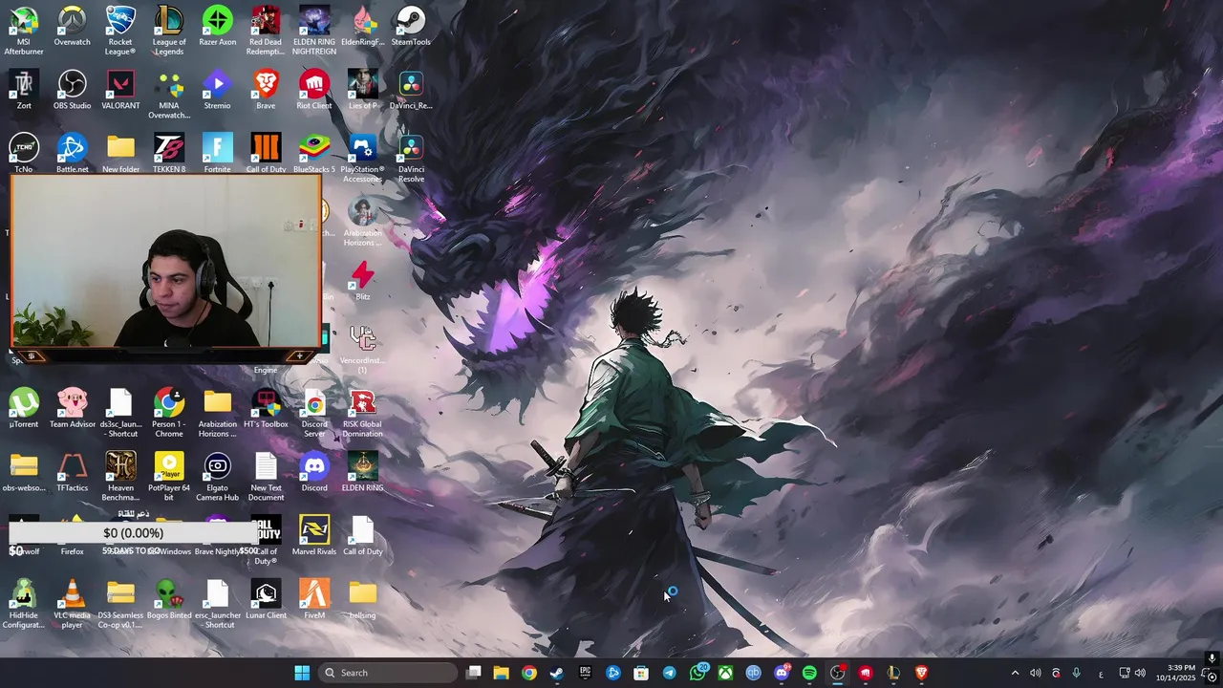The image size is (1223, 688).
Task: Open OBS Studio desktop shortcut
Action: (72, 91)
